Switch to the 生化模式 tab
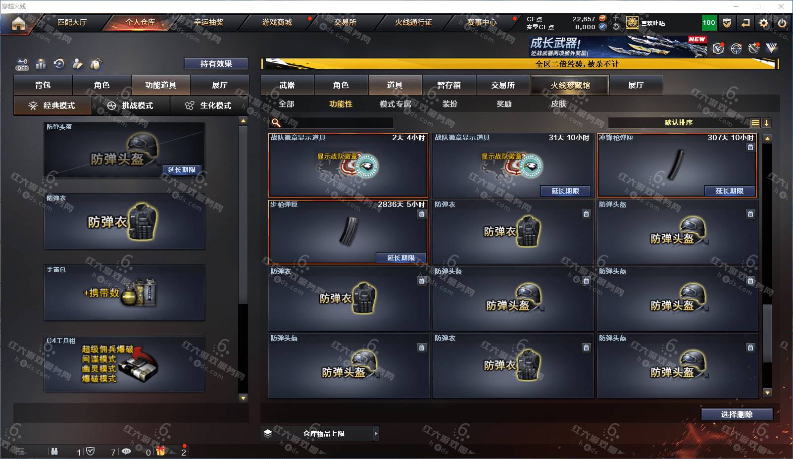The height and width of the screenshot is (459, 793). pyautogui.click(x=209, y=105)
